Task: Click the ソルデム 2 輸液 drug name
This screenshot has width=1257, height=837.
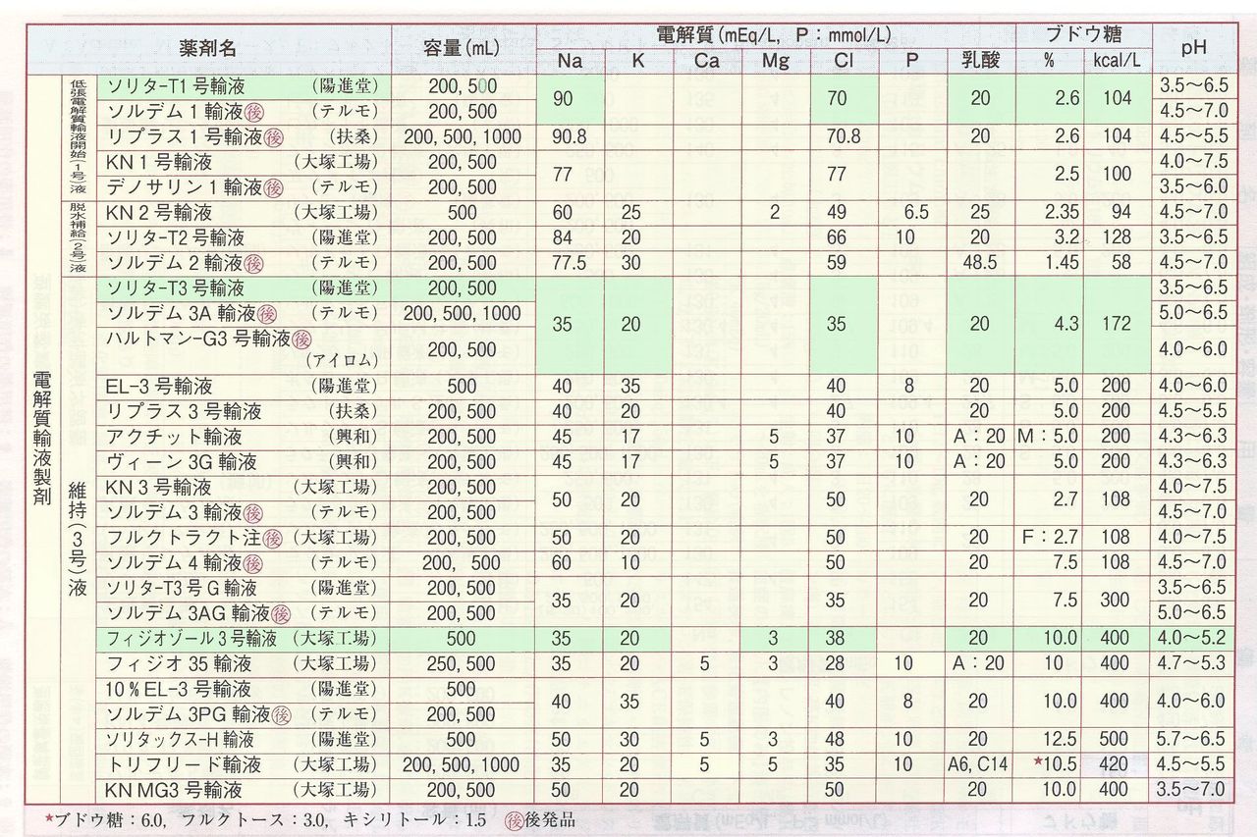Action: click(x=173, y=262)
